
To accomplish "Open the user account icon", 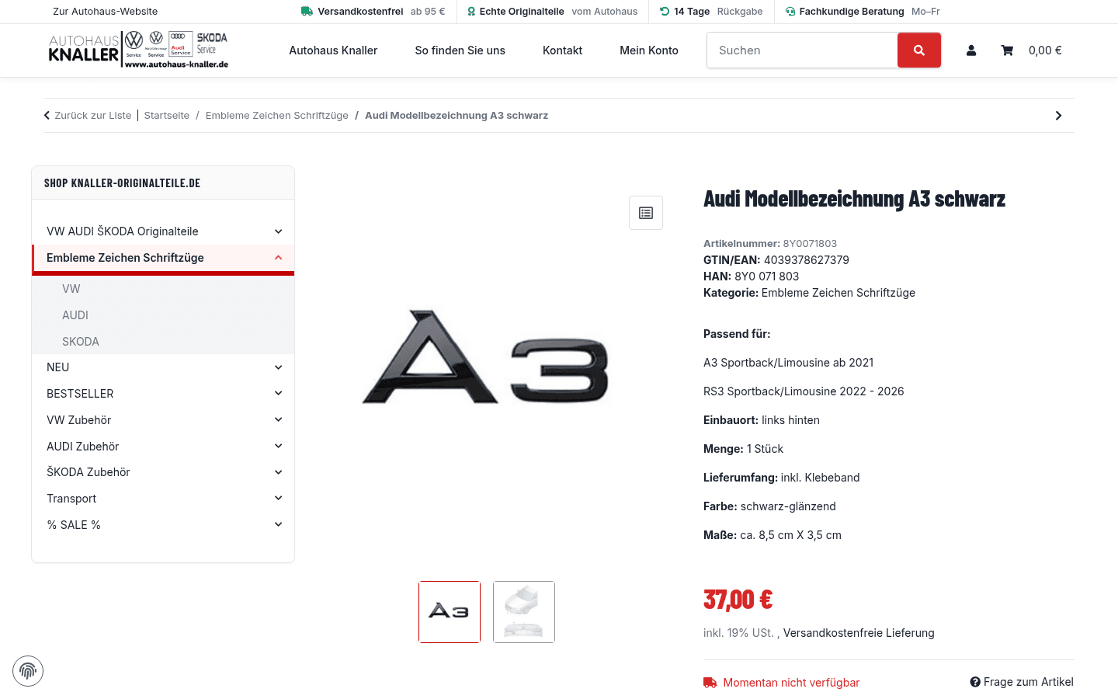I will pos(971,50).
